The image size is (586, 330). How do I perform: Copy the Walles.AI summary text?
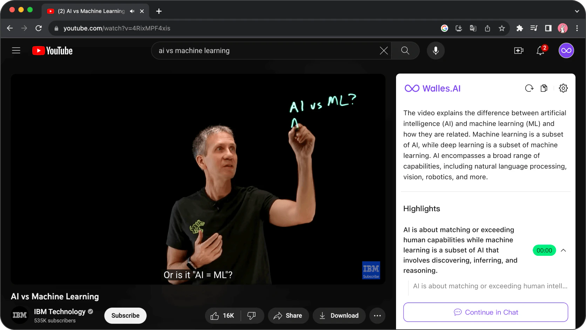pos(544,88)
